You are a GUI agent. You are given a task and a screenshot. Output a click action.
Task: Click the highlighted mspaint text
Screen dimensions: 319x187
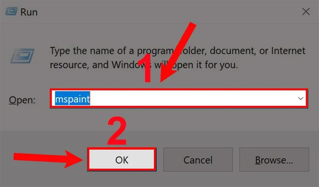pos(73,99)
